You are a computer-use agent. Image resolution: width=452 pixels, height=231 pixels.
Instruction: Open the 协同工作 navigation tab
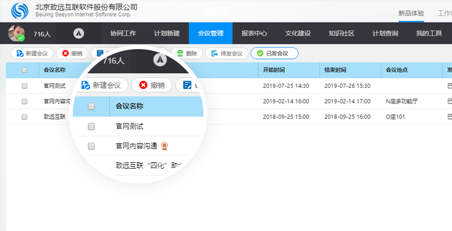(x=123, y=33)
